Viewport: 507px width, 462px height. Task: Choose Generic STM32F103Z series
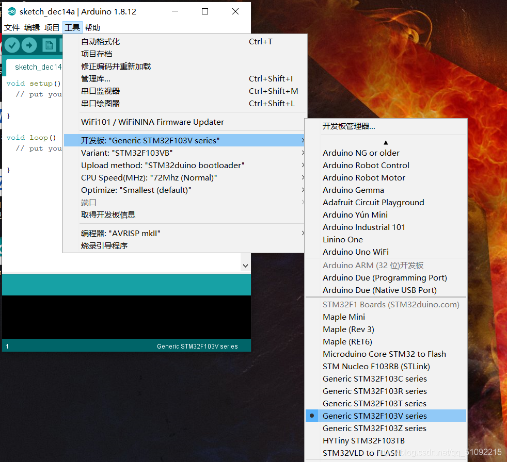coord(386,428)
